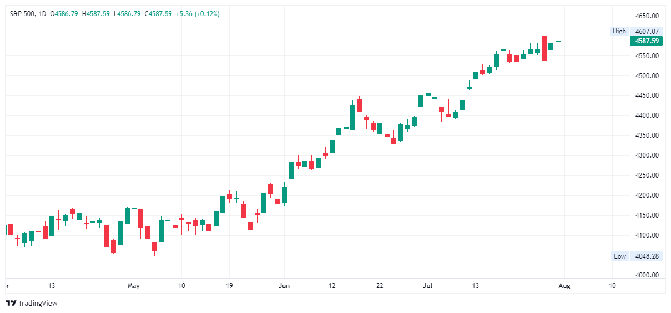Click the Jul label on the time axis
The width and height of the screenshot is (671, 313).
click(x=427, y=286)
